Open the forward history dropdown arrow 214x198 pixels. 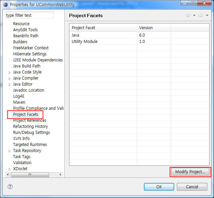tap(207, 15)
